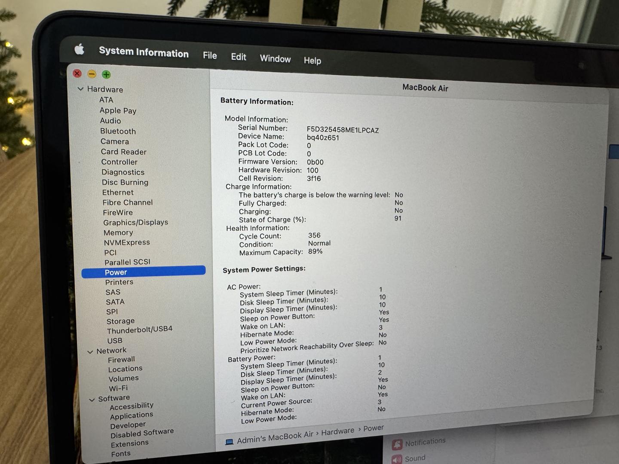Click the battery serial number F5D325458ME1LPCAZ
The image size is (619, 464).
point(343,130)
